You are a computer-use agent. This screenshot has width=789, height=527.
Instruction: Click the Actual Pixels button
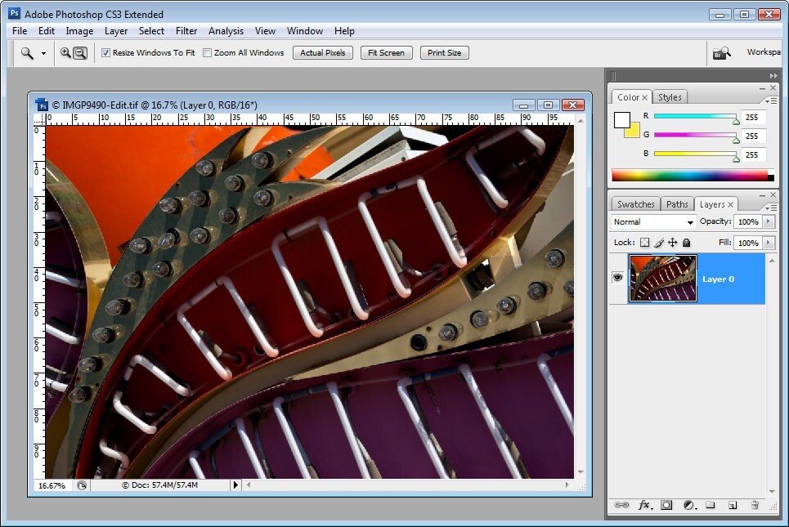pos(322,53)
